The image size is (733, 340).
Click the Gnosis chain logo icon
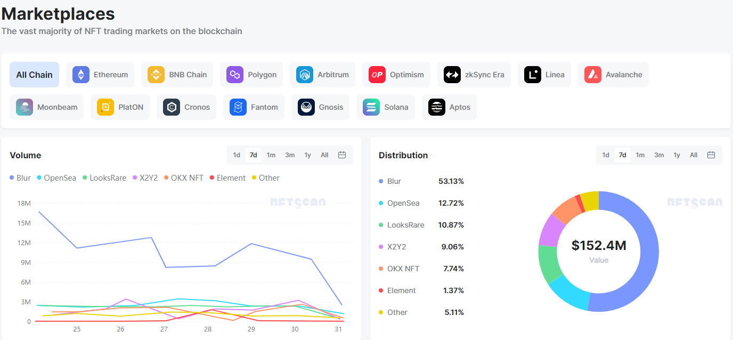pos(306,107)
